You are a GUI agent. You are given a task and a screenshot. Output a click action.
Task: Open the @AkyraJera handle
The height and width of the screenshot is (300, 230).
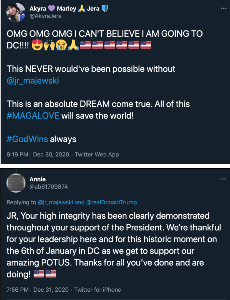click(x=46, y=16)
